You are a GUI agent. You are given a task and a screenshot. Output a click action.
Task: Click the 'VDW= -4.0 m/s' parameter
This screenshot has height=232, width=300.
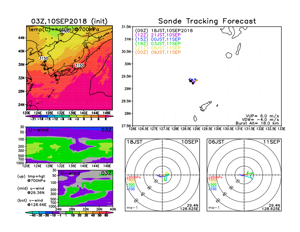[x=260, y=120]
